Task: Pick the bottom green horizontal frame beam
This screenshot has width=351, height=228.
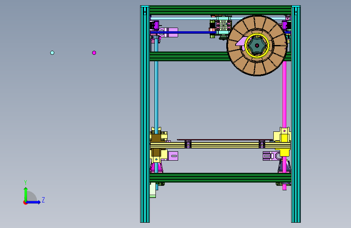Action: (x=220, y=178)
